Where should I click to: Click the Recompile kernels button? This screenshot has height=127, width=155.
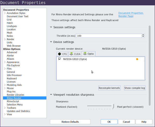point(109,88)
